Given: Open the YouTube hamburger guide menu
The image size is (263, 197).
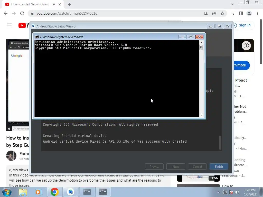Looking at the screenshot, I should tap(9, 25).
